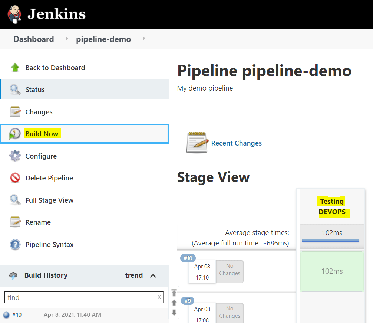Click the blue progress bar under 102ms
The height and width of the screenshot is (323, 373).
331,242
